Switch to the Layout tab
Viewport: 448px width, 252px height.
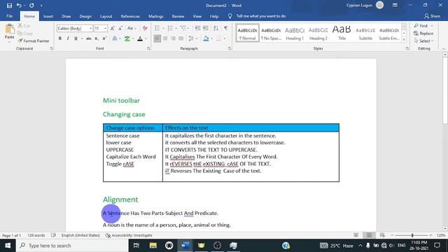tap(106, 16)
